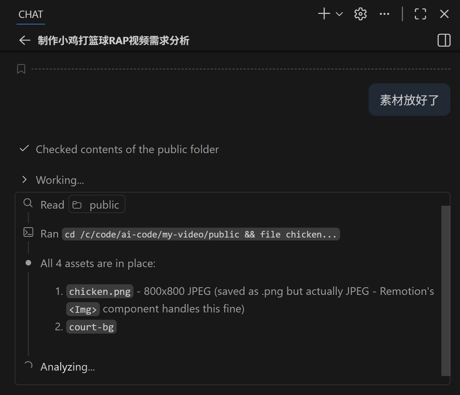Toggle the secondary side panel layout icon

444,40
